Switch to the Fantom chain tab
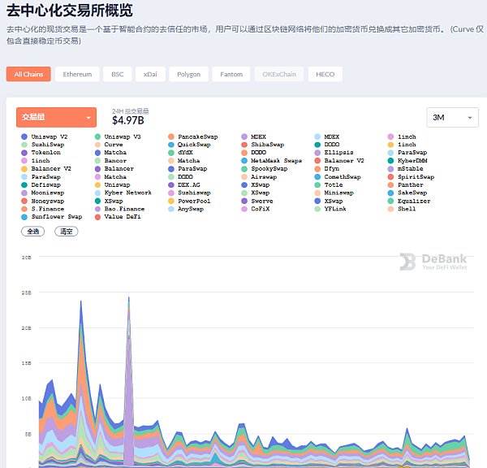The image size is (487, 468). coord(231,74)
